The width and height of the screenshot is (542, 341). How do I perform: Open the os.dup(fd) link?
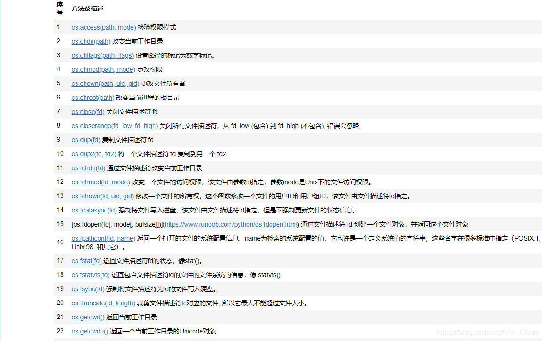(x=85, y=140)
